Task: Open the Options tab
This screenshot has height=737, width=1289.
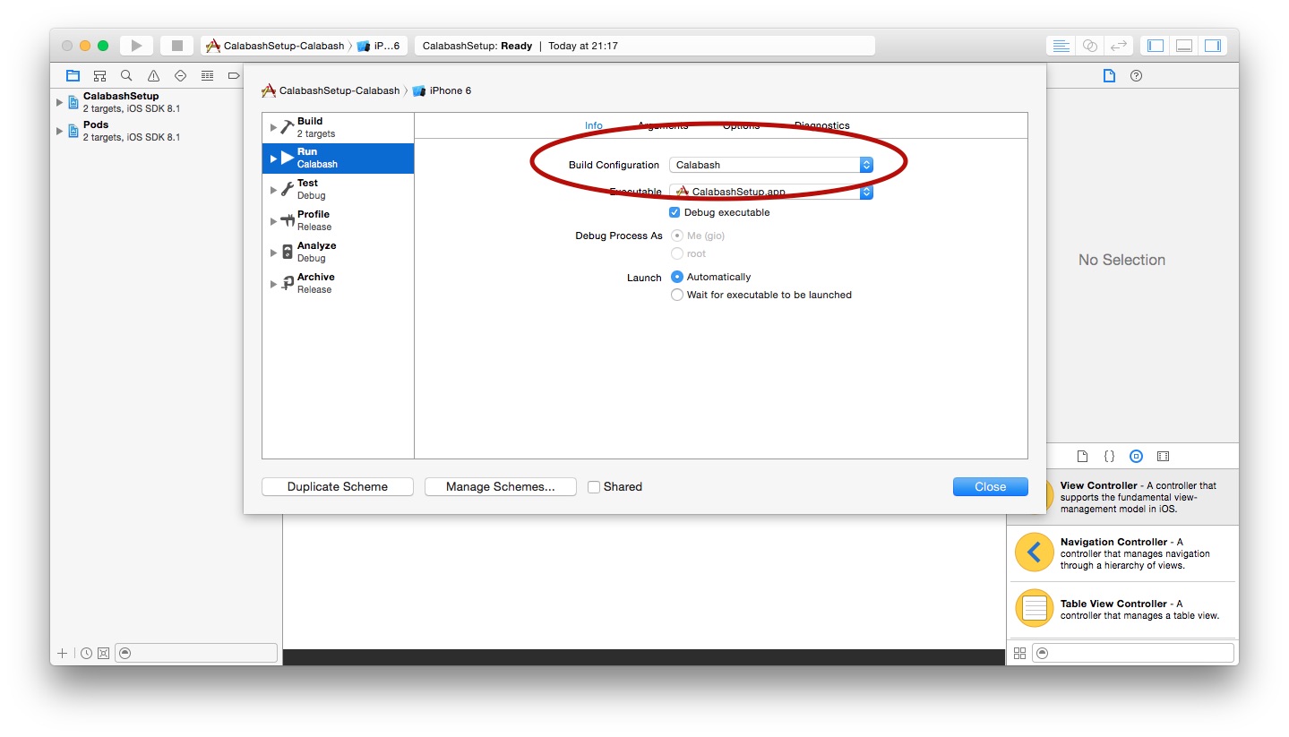Action: (741, 125)
